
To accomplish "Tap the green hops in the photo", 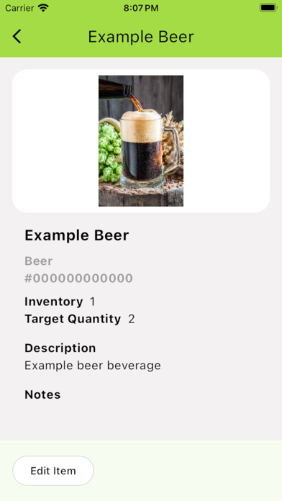I will (x=109, y=153).
